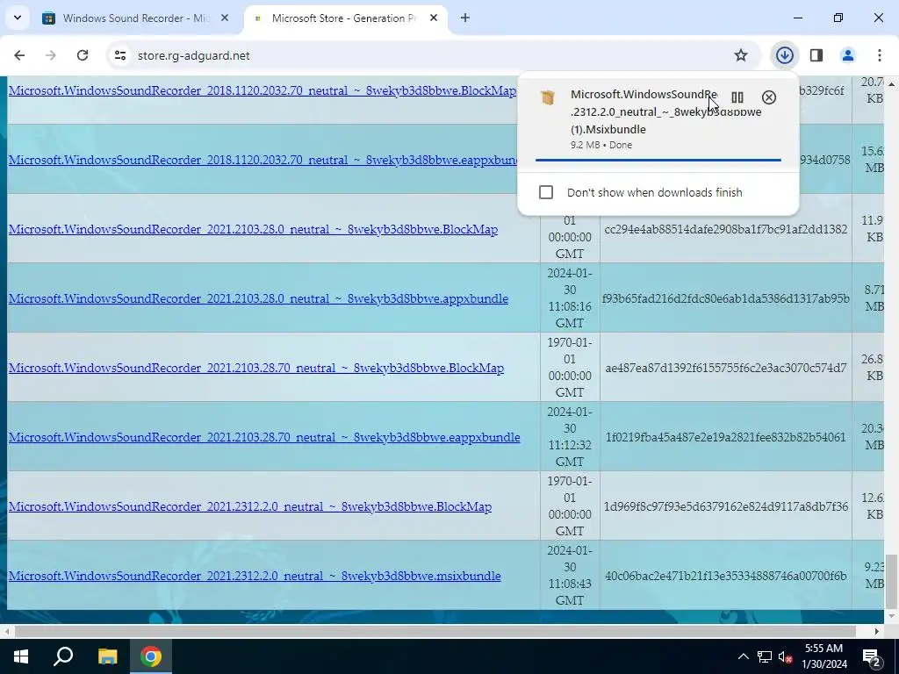
Task: Select hash 40c06bac2e471b21f13e35334888746a00700f6b
Action: [726, 576]
